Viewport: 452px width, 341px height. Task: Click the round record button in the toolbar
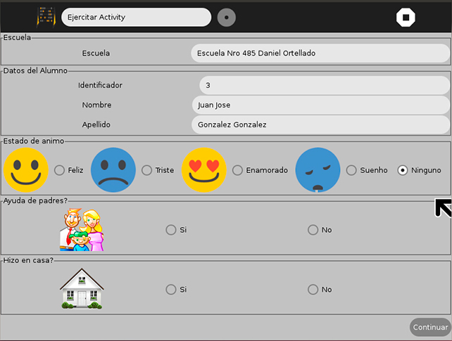pos(227,18)
